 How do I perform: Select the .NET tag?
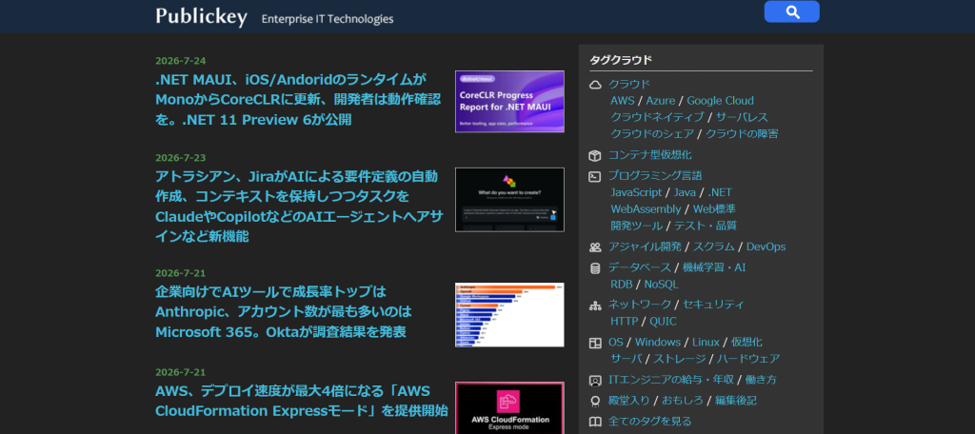click(720, 193)
